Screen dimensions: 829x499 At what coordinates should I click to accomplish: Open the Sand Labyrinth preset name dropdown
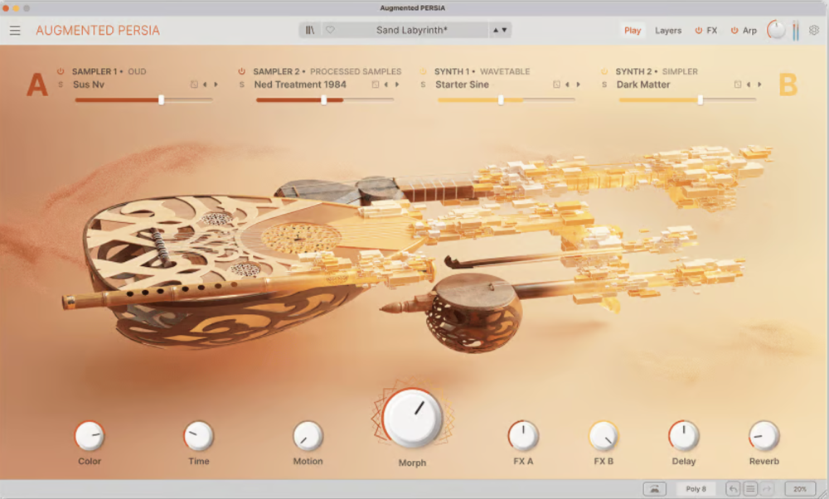[x=411, y=30]
